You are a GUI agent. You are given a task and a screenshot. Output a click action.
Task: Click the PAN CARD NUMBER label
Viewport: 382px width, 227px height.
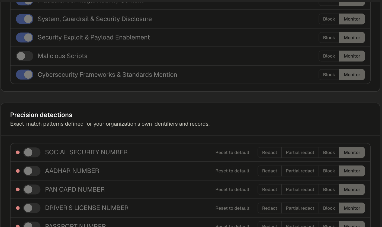pos(75,189)
